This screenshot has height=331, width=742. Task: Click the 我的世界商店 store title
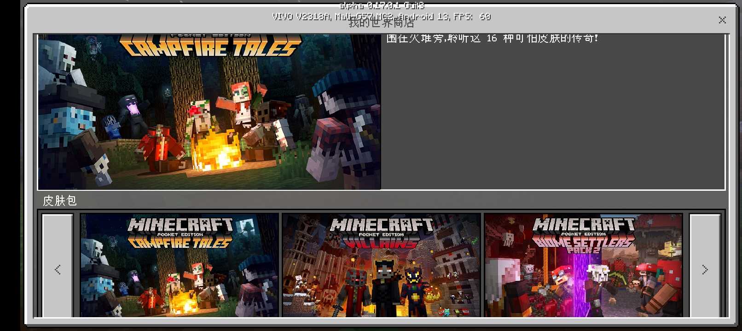tap(381, 23)
